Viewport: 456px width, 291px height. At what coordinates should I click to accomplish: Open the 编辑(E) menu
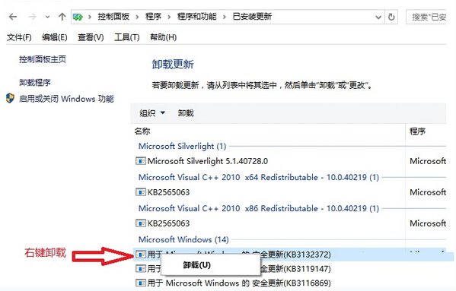pos(55,37)
